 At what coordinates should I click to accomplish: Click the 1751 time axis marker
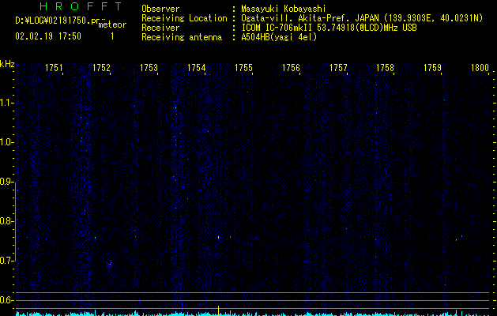coord(54,68)
